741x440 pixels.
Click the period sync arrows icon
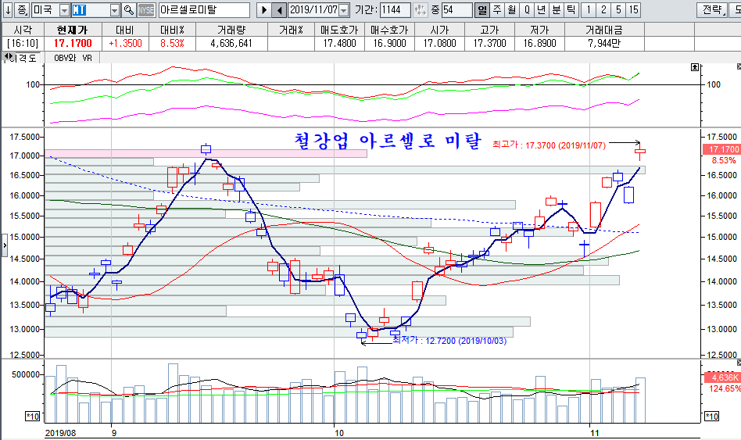point(420,10)
